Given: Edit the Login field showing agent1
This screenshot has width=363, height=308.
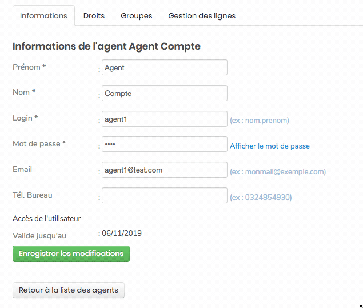Looking at the screenshot, I should coord(165,119).
